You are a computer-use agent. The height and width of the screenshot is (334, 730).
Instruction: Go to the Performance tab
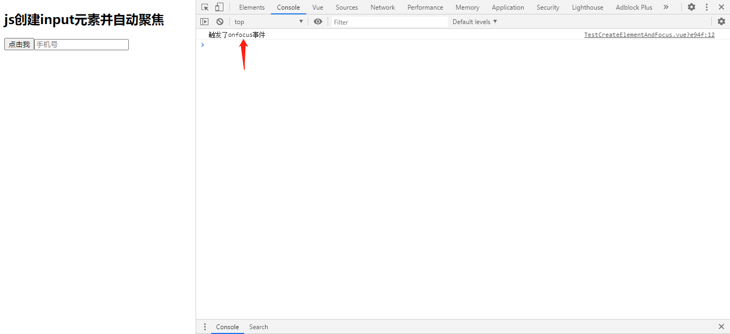click(425, 7)
